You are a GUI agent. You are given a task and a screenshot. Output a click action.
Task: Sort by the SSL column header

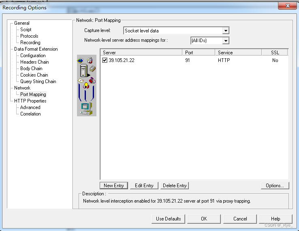point(275,52)
